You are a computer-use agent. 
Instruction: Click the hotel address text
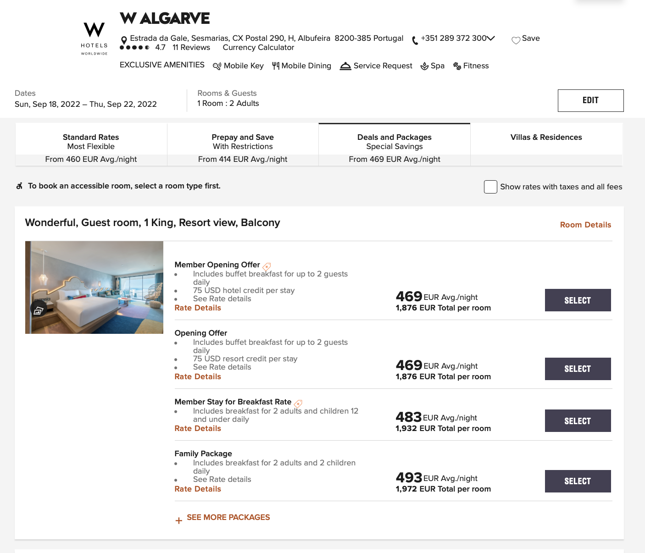coord(267,38)
